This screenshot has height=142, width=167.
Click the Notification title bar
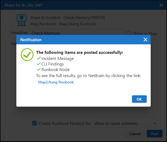79,40
